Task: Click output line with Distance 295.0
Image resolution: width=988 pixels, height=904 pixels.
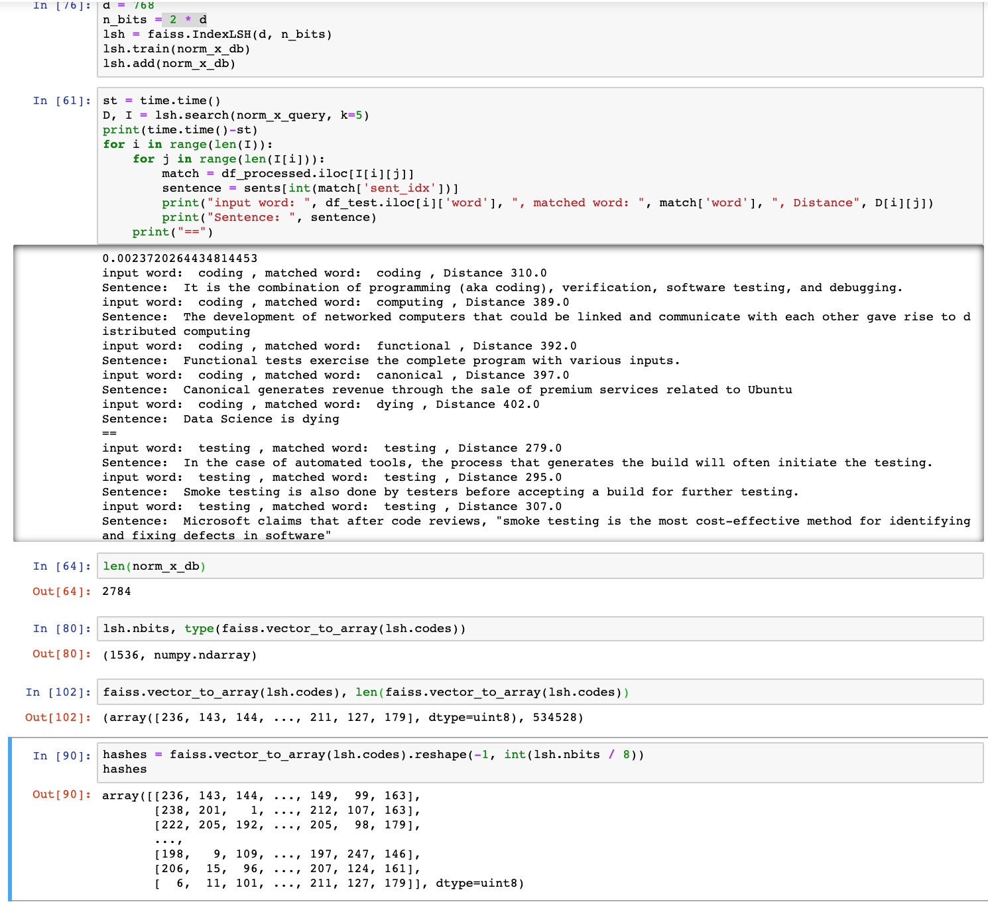Action: 332,478
